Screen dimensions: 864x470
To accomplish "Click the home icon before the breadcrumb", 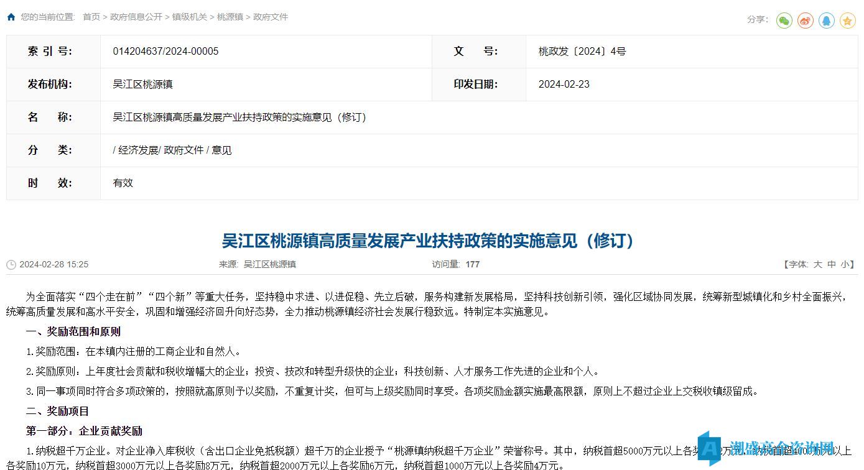I will tap(11, 17).
